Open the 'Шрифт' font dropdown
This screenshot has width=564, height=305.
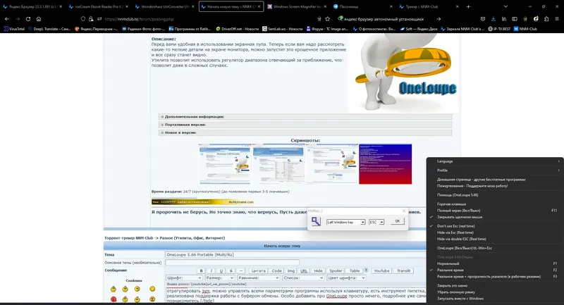click(184, 278)
